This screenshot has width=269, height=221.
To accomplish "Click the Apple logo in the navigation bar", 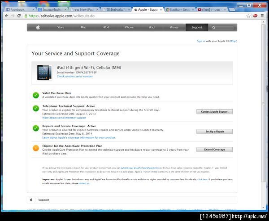I will tap(38, 27).
